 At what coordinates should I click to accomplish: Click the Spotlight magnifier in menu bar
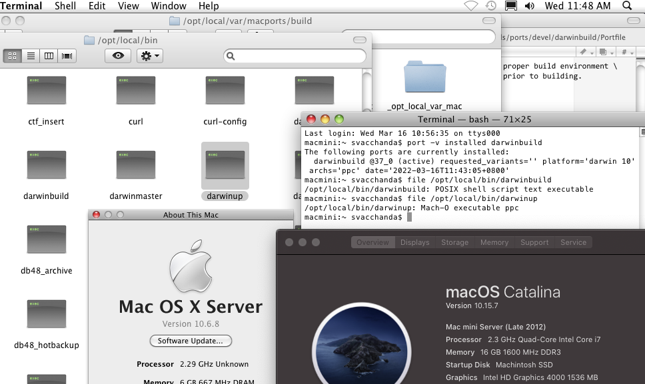627,6
